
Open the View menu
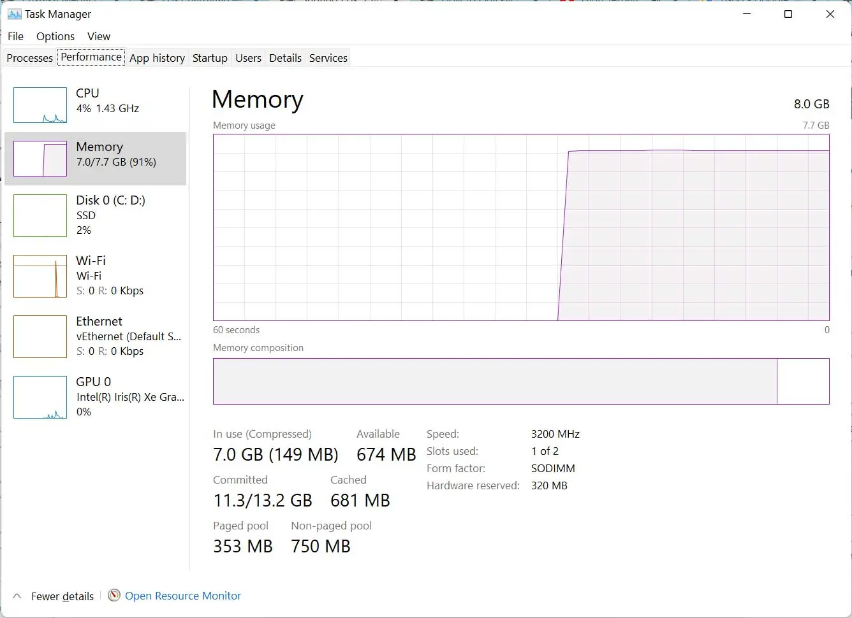pyautogui.click(x=99, y=36)
